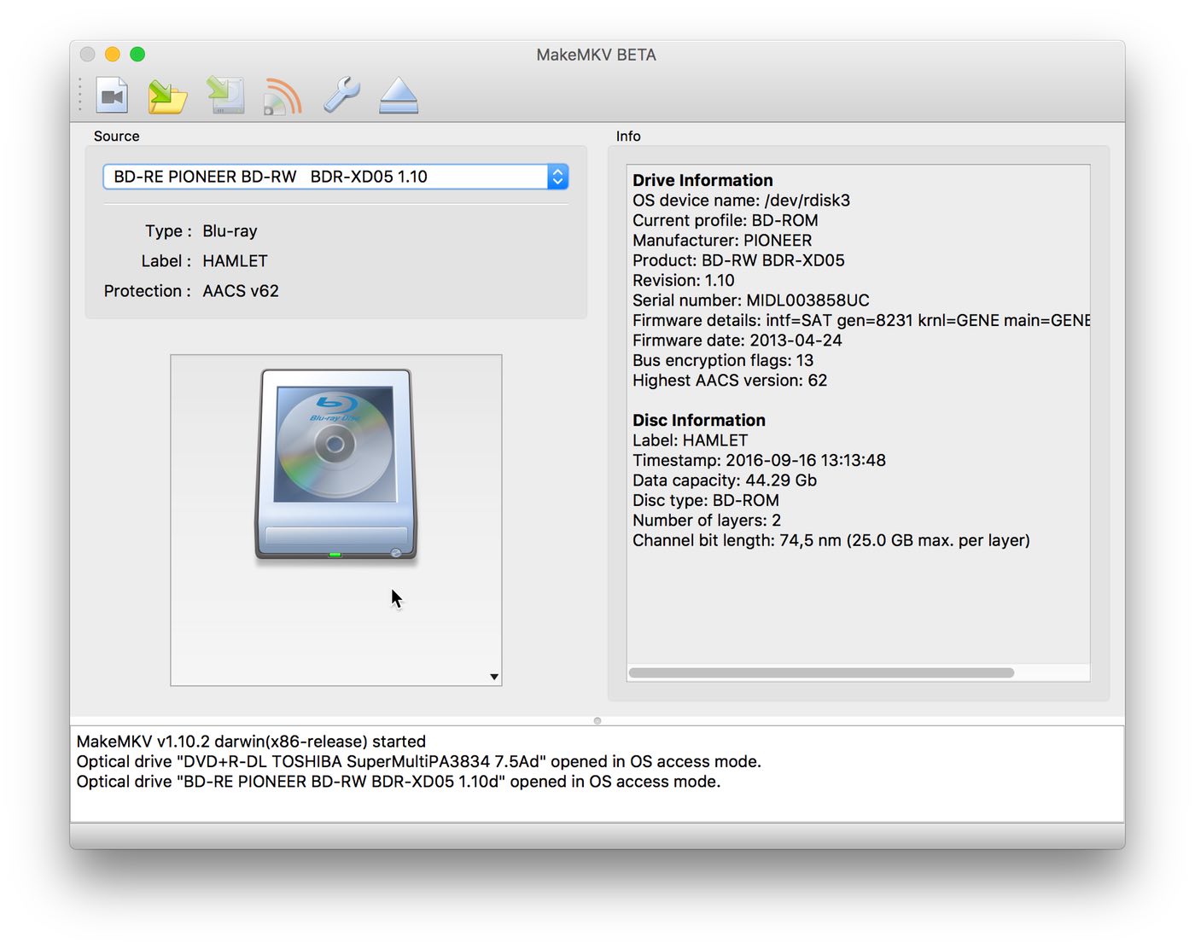Screen dimensions: 1195x949
Task: Click the 'MakeMKV v1.10.2' started log line
Action: 251,742
